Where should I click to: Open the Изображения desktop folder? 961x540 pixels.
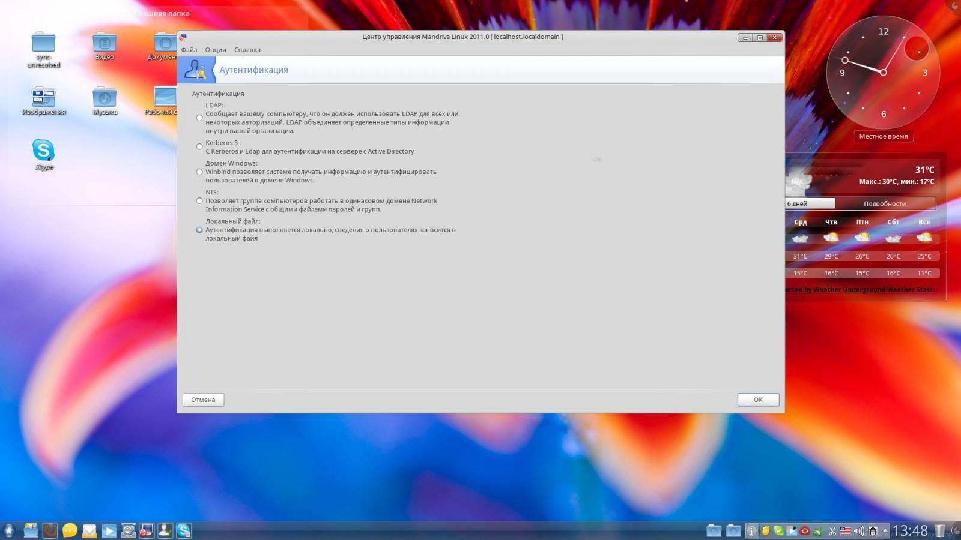point(43,101)
